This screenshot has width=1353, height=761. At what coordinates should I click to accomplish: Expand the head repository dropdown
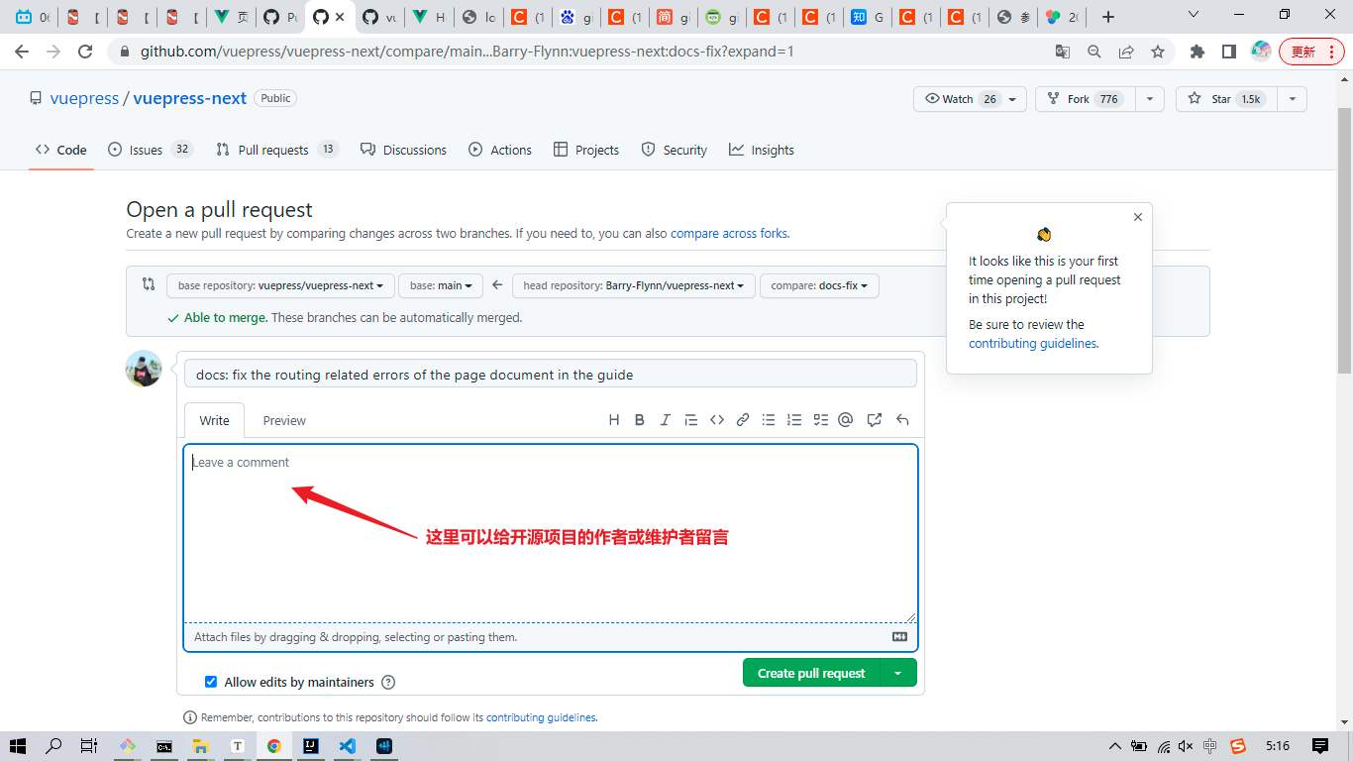point(634,285)
